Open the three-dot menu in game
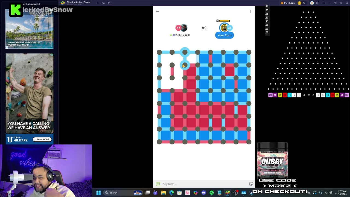 (x=250, y=11)
